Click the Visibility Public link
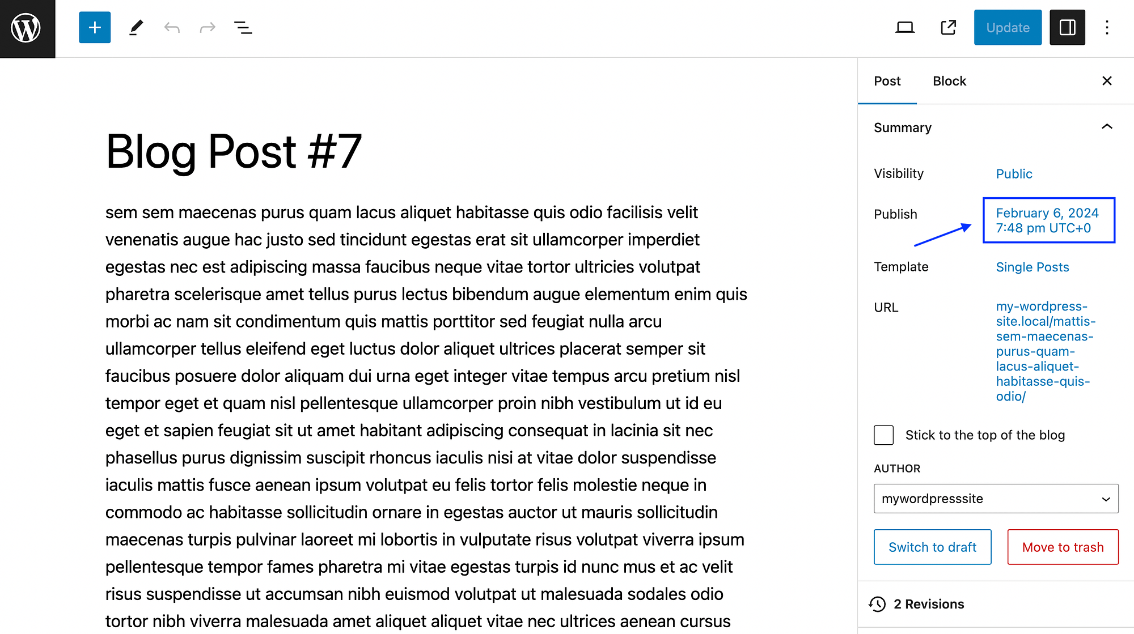1134x634 pixels. pyautogui.click(x=1014, y=173)
